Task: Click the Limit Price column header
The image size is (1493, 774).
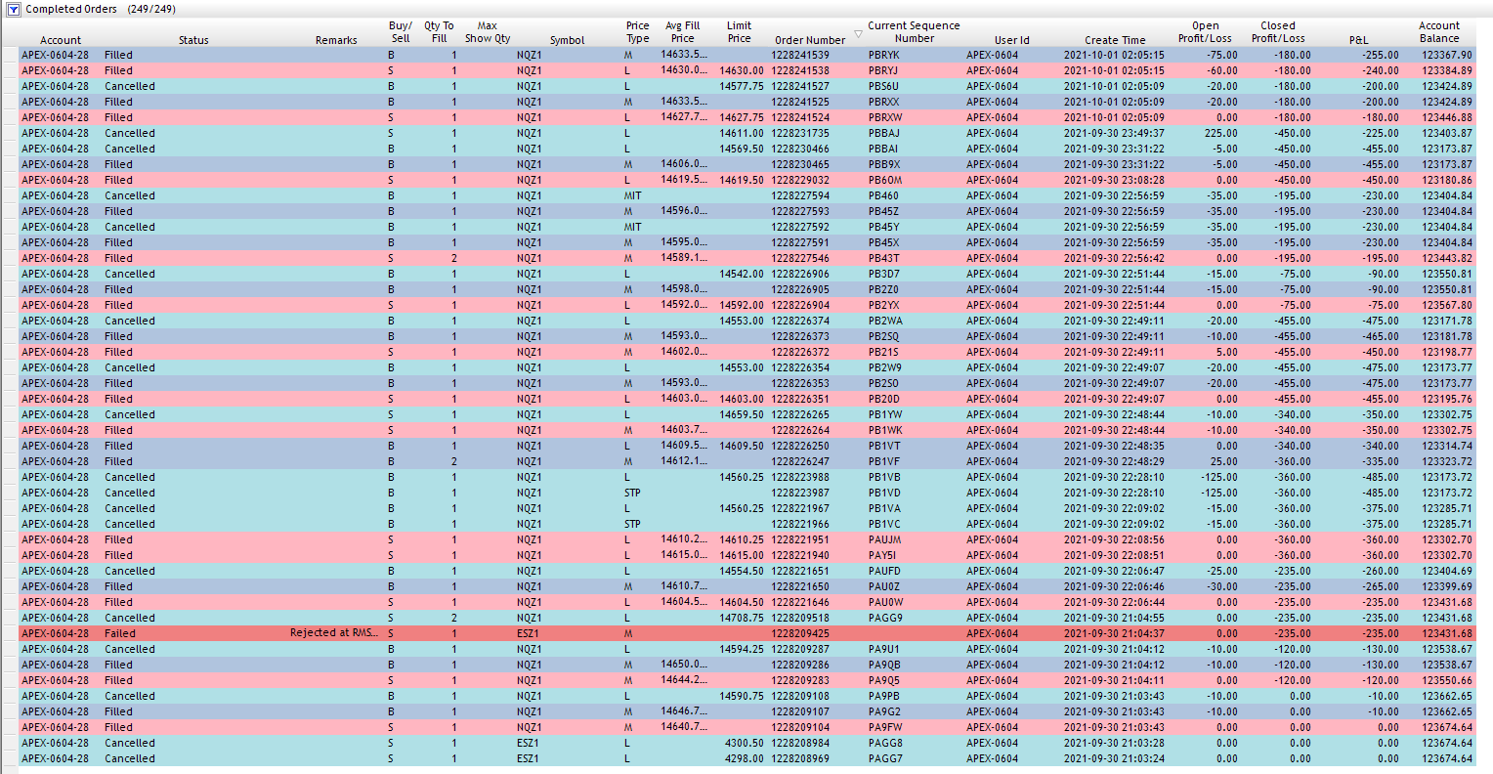Action: [740, 32]
